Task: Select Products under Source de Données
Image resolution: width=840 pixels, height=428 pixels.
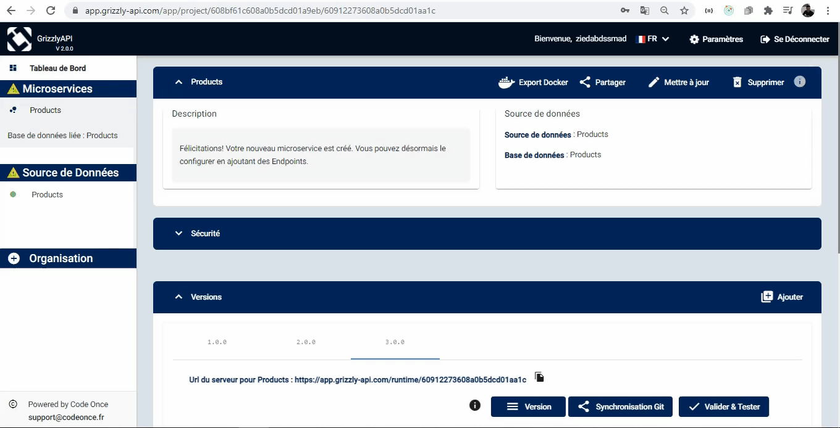Action: coord(47,194)
